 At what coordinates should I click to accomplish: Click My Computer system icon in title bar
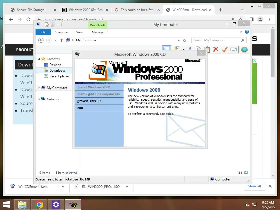click(38, 24)
